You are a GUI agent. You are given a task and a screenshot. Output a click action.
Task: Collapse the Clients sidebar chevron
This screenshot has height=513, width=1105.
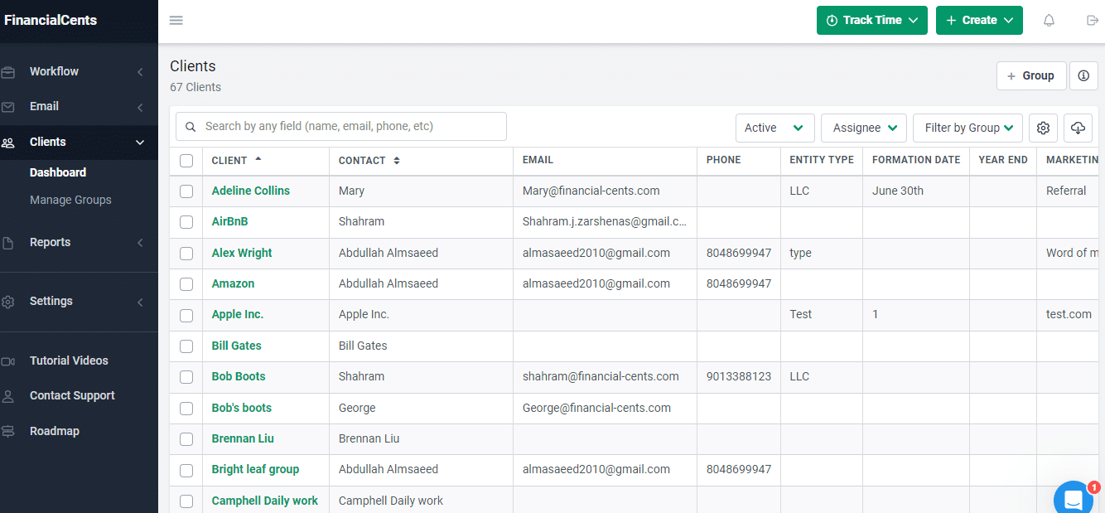point(140,143)
